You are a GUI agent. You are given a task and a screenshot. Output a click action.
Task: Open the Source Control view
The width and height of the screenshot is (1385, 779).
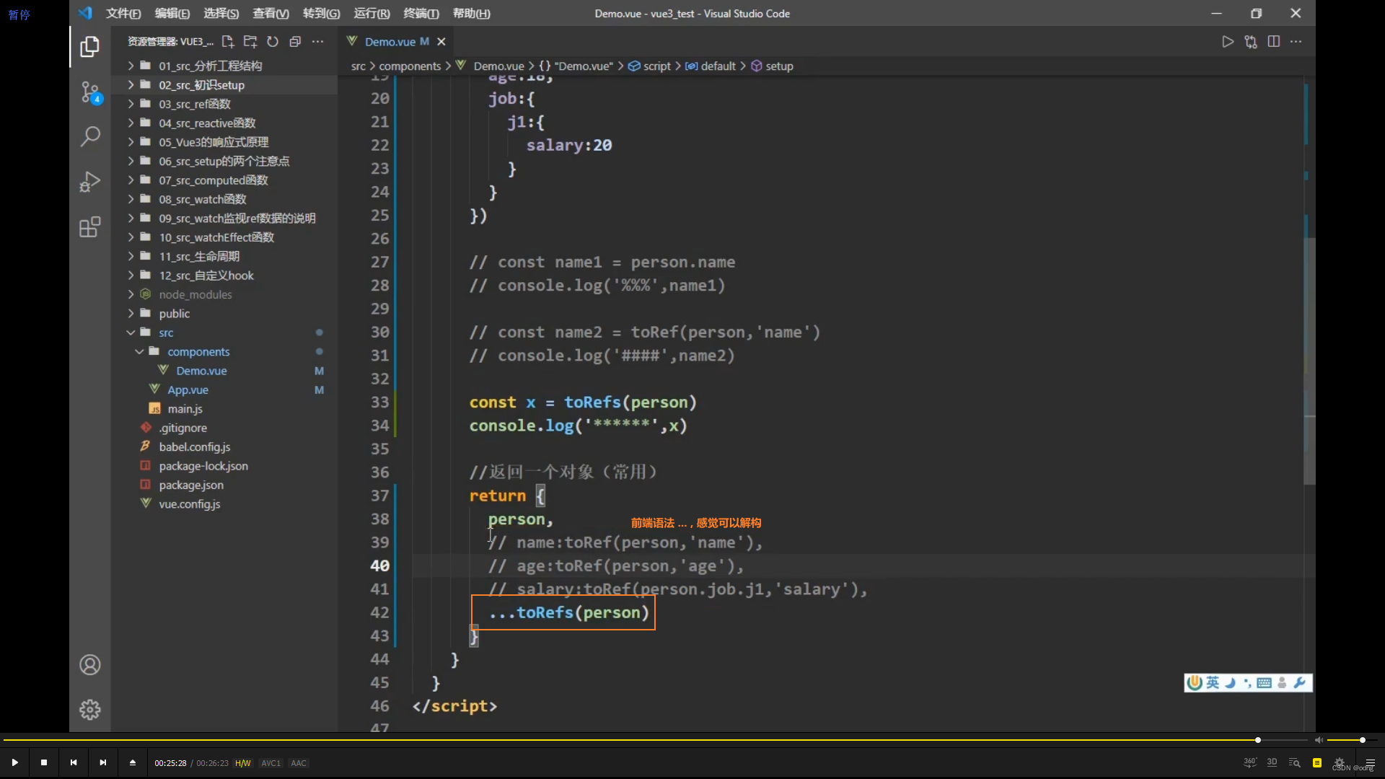click(90, 92)
